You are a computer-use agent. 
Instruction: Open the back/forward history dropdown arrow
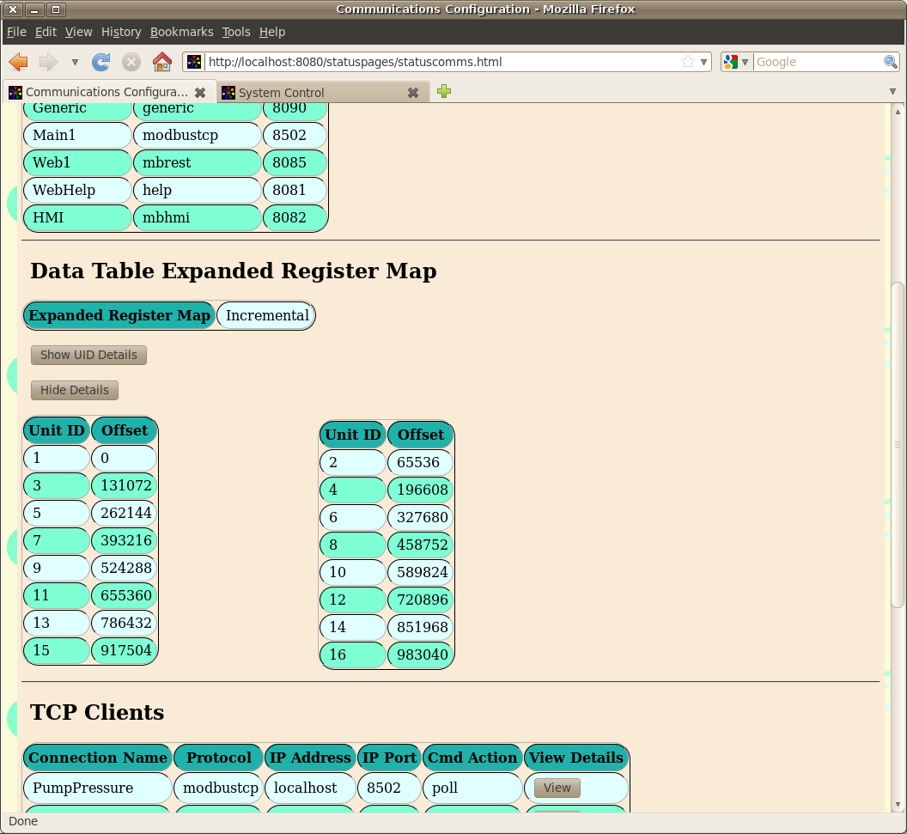click(x=75, y=62)
